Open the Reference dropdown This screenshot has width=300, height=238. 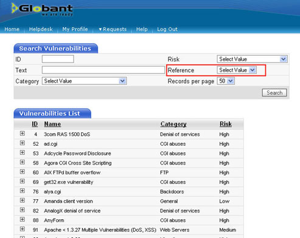(237, 70)
